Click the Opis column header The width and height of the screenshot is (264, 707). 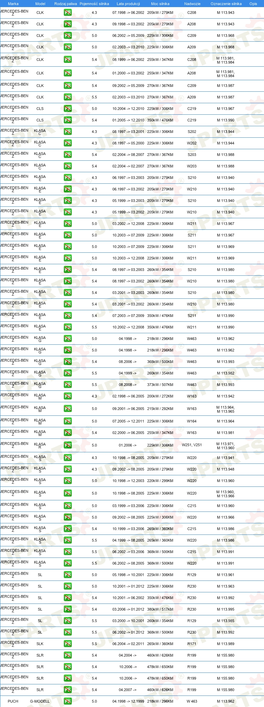(x=253, y=4)
